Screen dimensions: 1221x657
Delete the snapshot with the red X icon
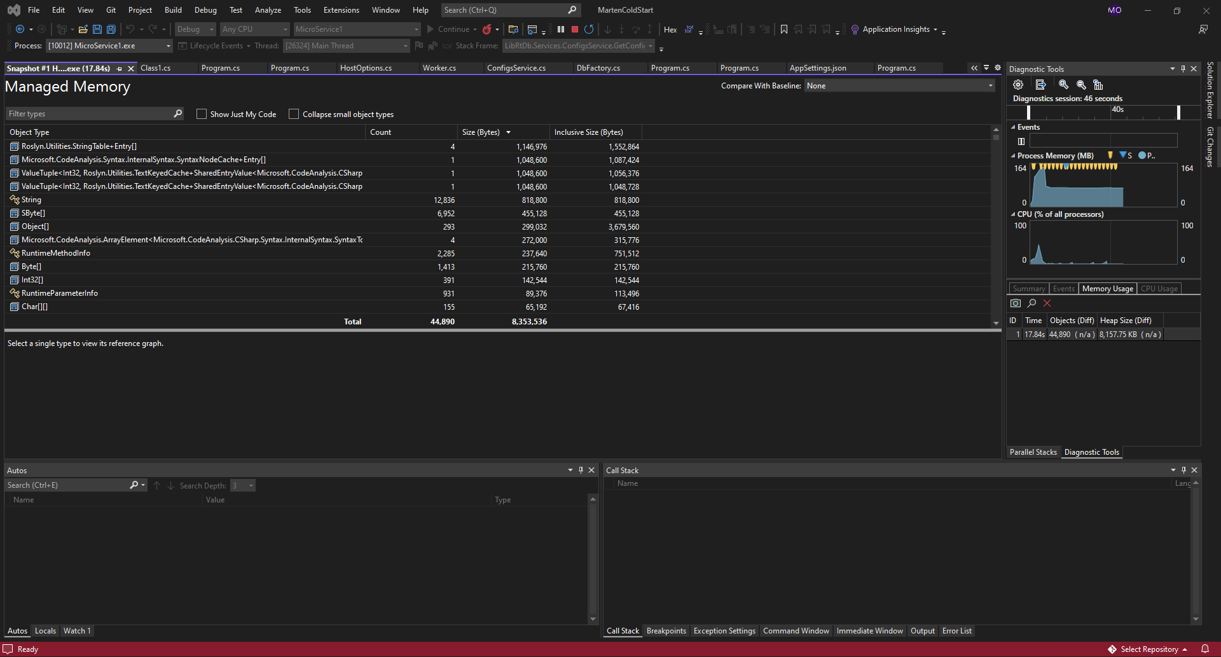(1047, 303)
